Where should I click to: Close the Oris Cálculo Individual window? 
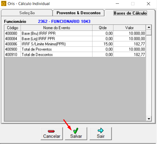click(148, 4)
